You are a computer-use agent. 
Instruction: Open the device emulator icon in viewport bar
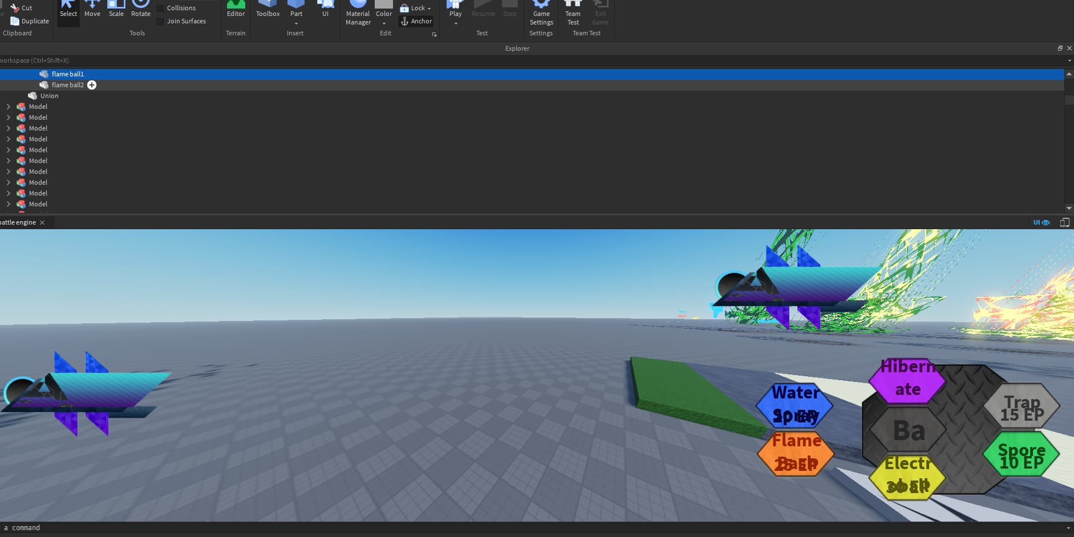(1064, 222)
